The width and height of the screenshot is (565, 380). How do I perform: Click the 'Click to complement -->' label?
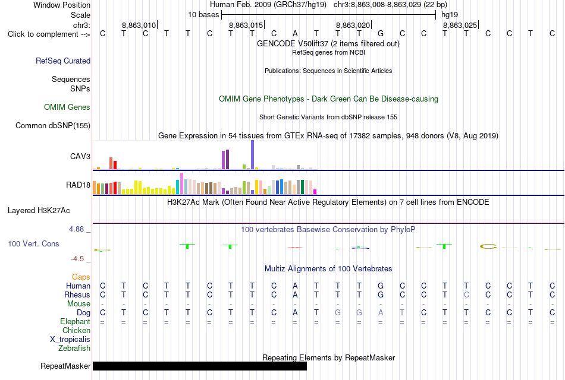coord(49,34)
